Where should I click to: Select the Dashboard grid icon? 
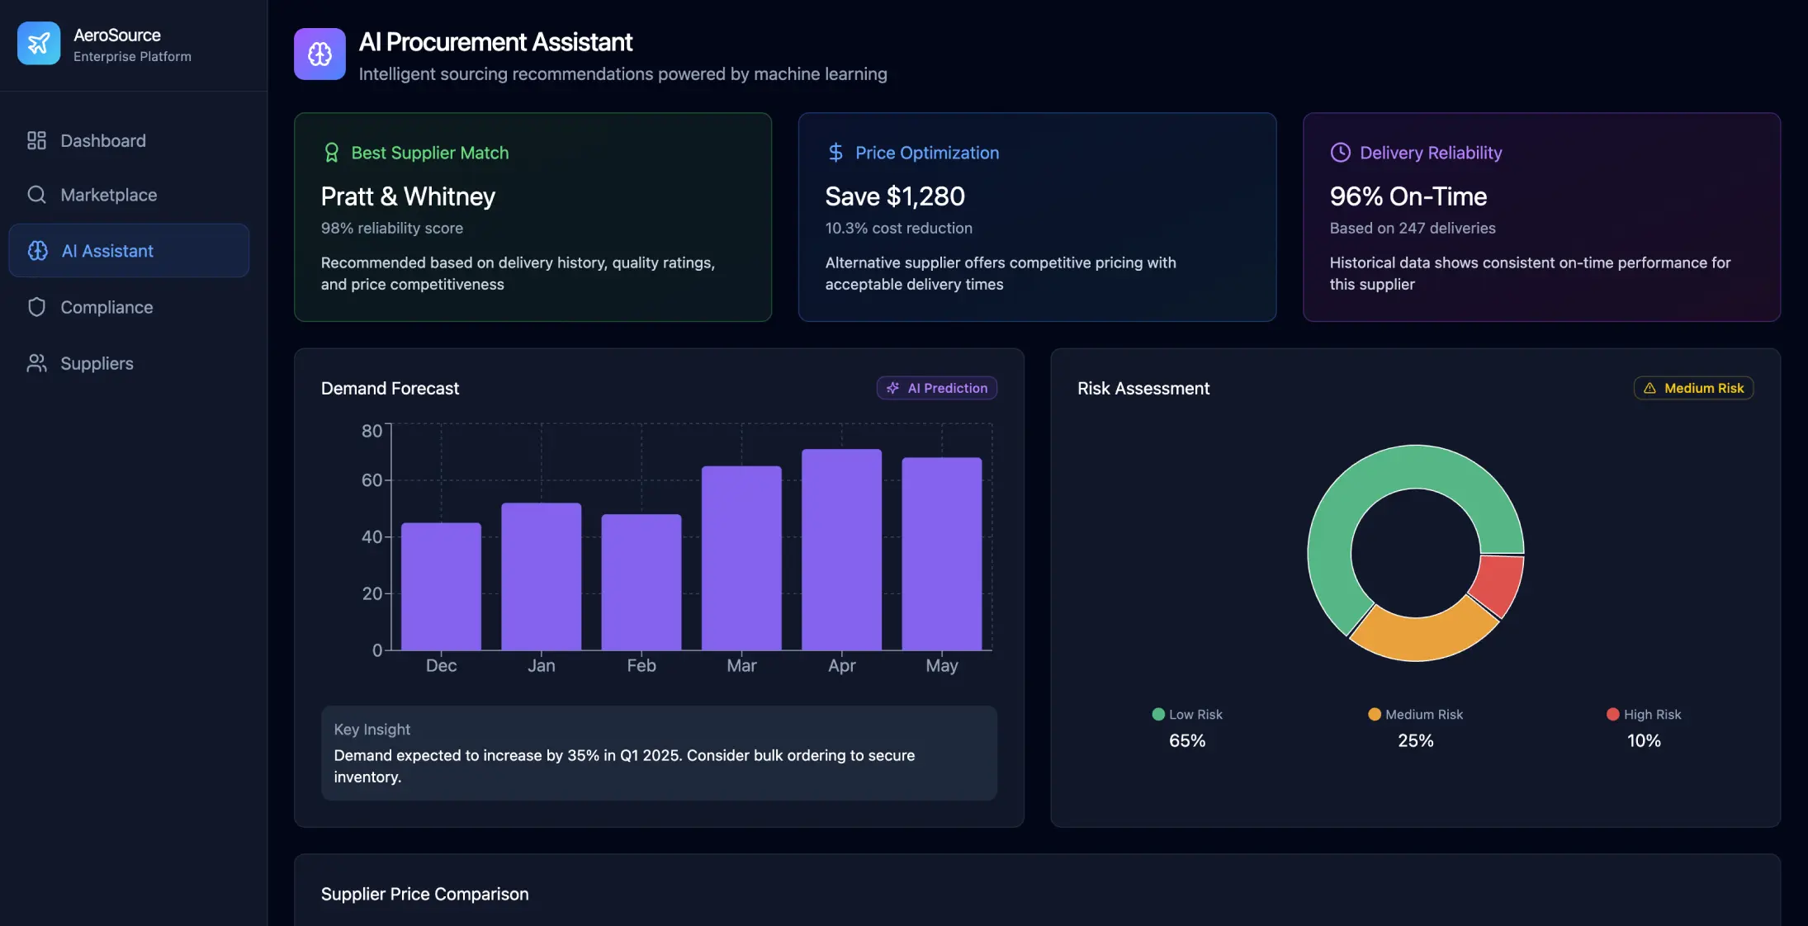(36, 140)
